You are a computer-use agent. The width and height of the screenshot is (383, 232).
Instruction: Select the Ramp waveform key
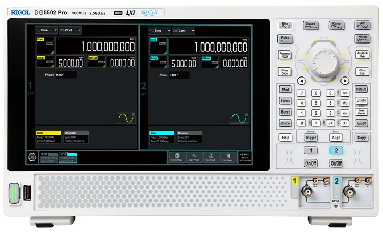[336, 25]
